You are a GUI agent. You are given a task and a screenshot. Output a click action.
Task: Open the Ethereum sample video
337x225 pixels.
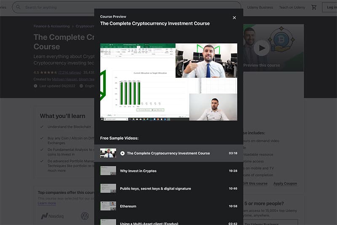pos(168,206)
